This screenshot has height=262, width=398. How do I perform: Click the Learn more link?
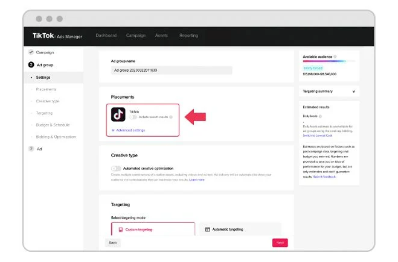(x=197, y=179)
